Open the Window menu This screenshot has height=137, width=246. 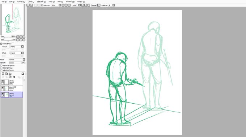[x=70, y=1]
